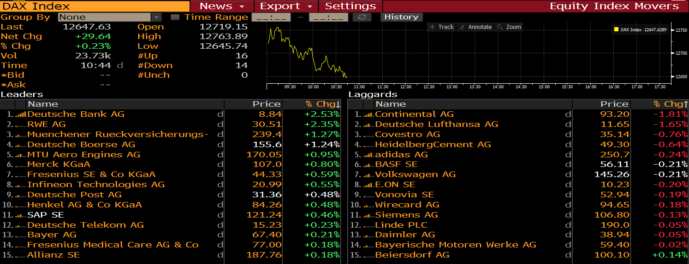Click the Net Chg value +29.64
Viewport: 689px width, 264px height.
click(x=93, y=36)
